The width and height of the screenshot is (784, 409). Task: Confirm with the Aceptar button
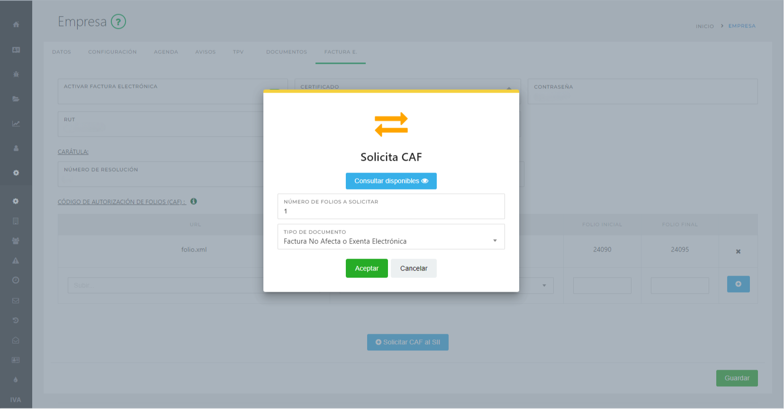pos(367,269)
